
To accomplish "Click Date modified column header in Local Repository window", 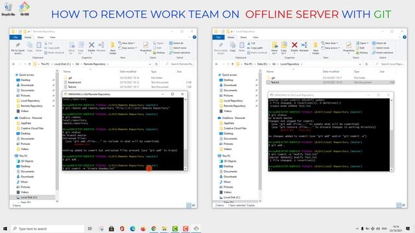I will point(331,72).
